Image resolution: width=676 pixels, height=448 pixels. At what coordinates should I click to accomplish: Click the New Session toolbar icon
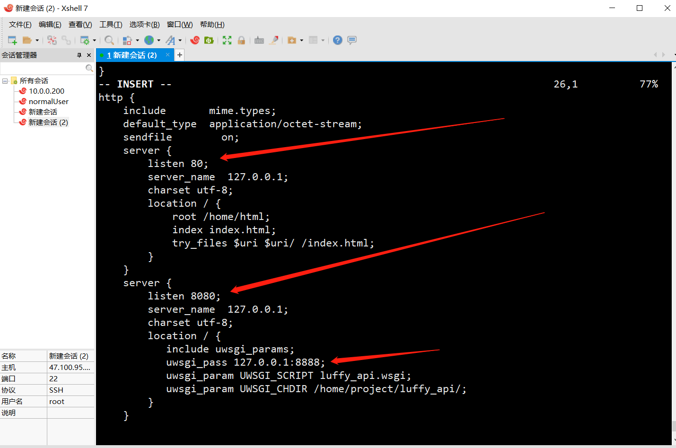[x=12, y=40]
